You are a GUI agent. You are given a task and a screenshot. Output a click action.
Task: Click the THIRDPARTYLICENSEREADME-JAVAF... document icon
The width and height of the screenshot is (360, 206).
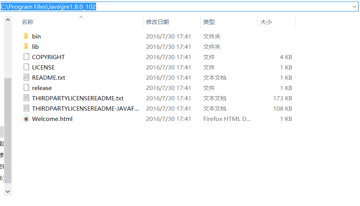pos(26,108)
